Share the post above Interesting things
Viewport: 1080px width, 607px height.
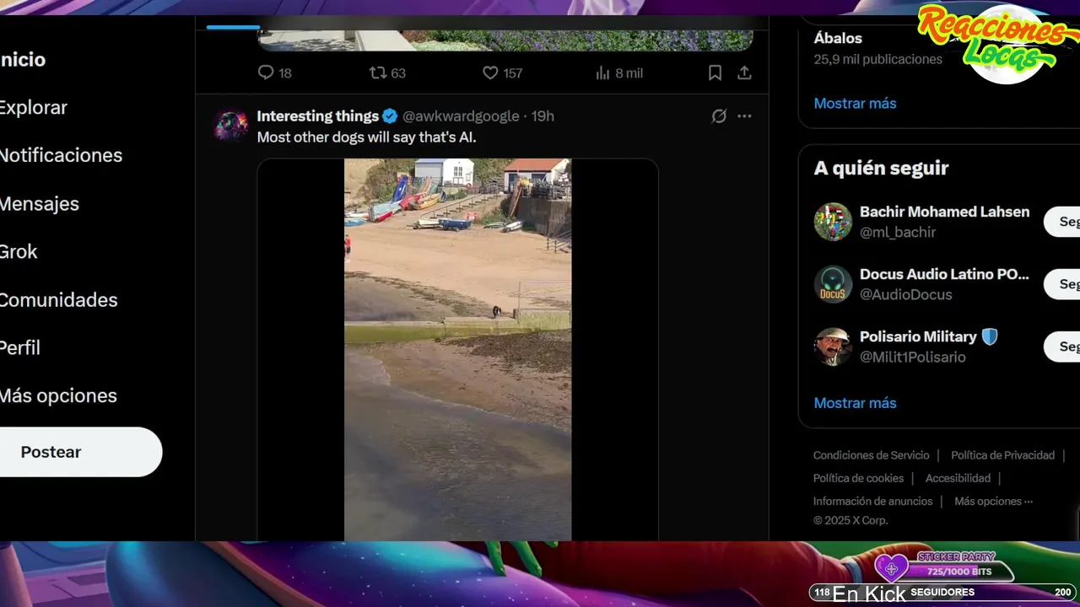tap(744, 73)
